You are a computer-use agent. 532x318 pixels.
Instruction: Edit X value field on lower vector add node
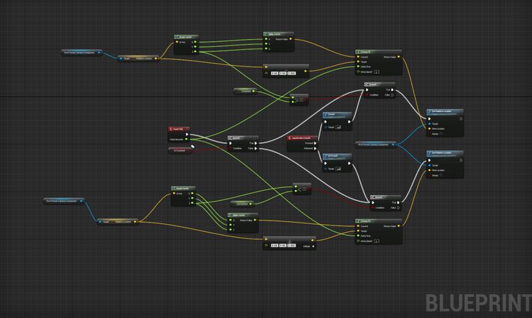tap(275, 246)
